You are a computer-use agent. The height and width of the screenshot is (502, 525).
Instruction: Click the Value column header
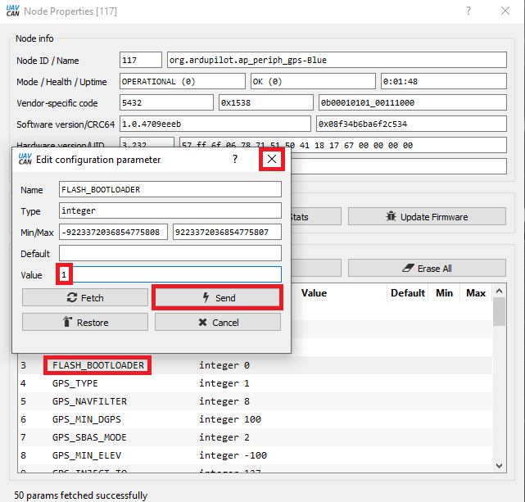(x=314, y=293)
